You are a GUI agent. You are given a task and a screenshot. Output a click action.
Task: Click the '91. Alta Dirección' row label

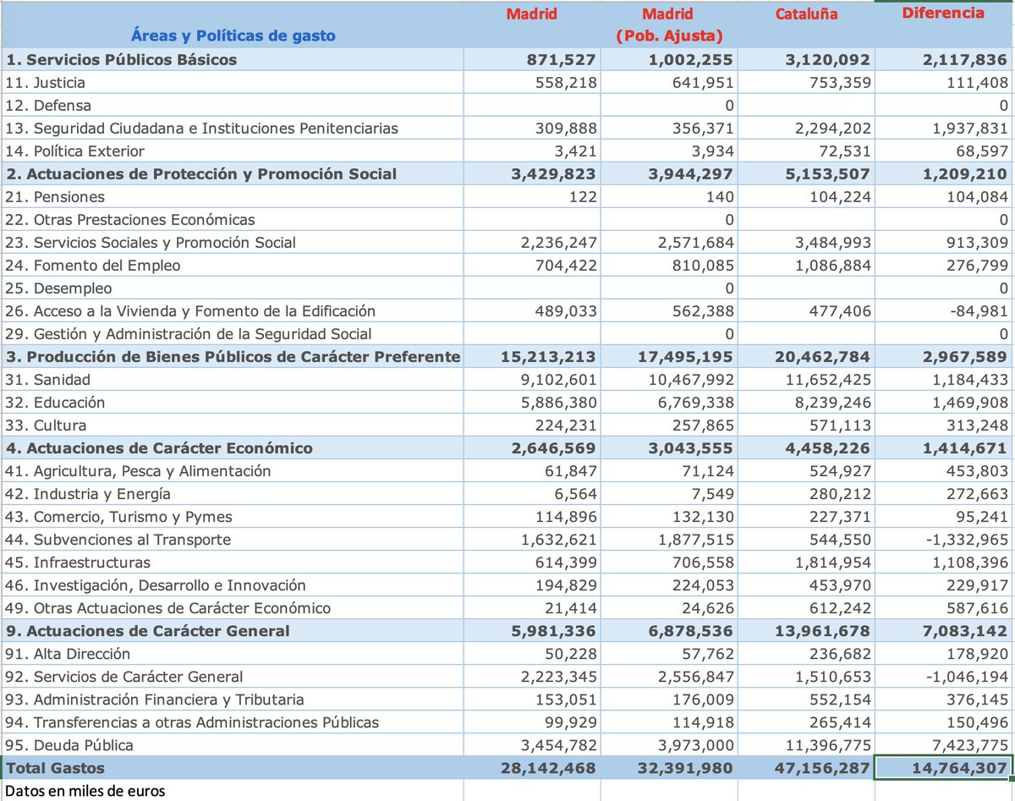click(x=68, y=653)
